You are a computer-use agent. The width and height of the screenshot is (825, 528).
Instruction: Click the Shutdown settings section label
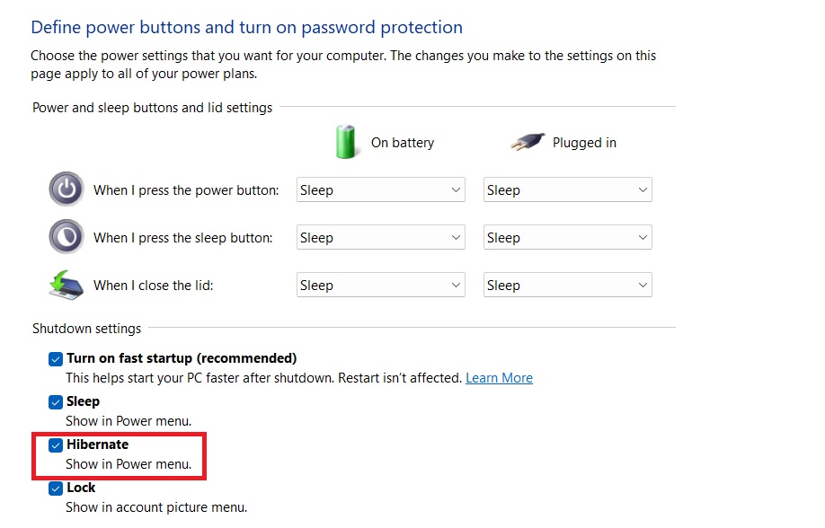pyautogui.click(x=86, y=329)
